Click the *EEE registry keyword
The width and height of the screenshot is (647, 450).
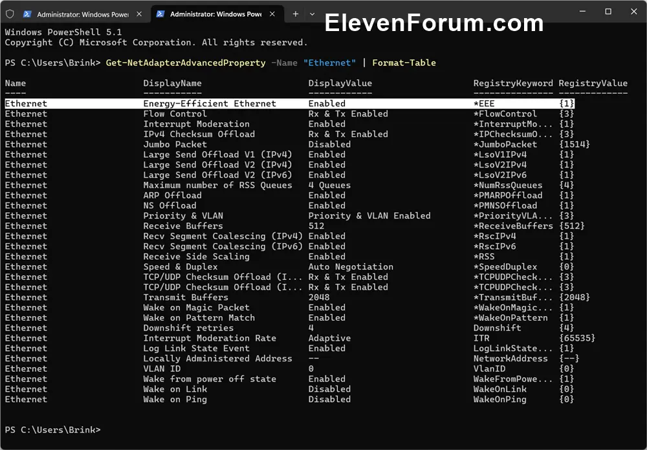click(x=484, y=103)
